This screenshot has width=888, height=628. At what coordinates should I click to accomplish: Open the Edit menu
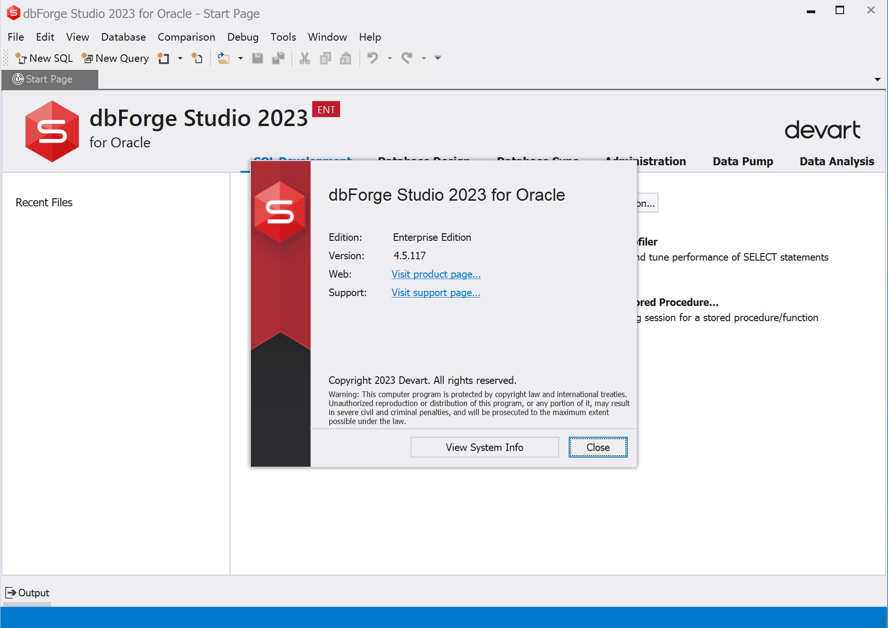[x=45, y=37]
